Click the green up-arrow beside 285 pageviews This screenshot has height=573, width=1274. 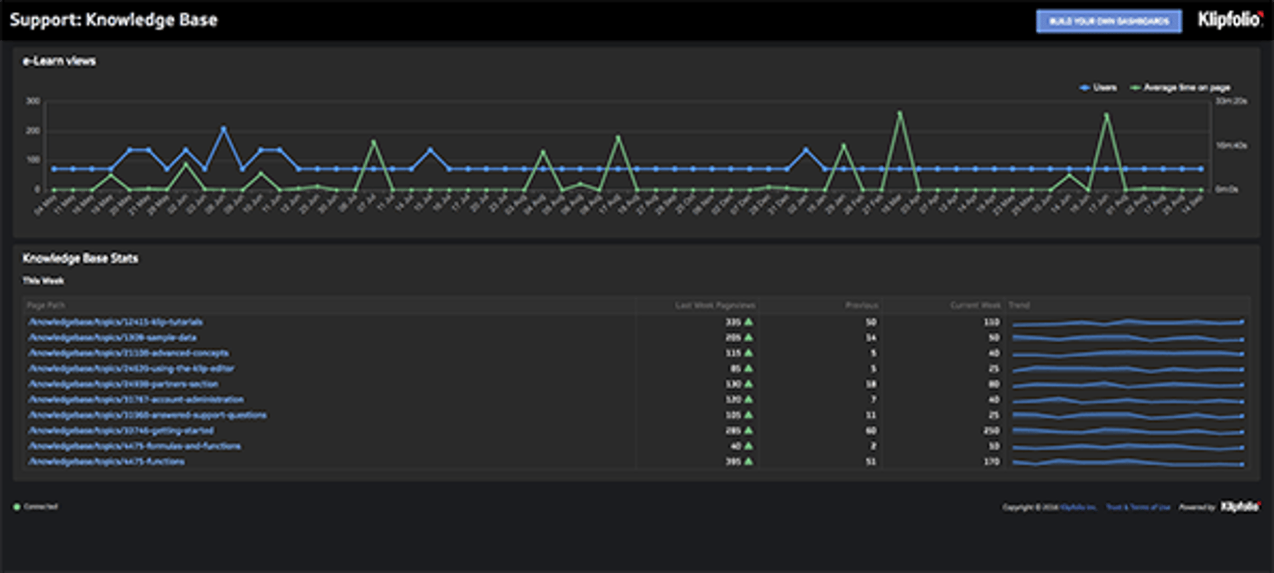[x=748, y=431]
